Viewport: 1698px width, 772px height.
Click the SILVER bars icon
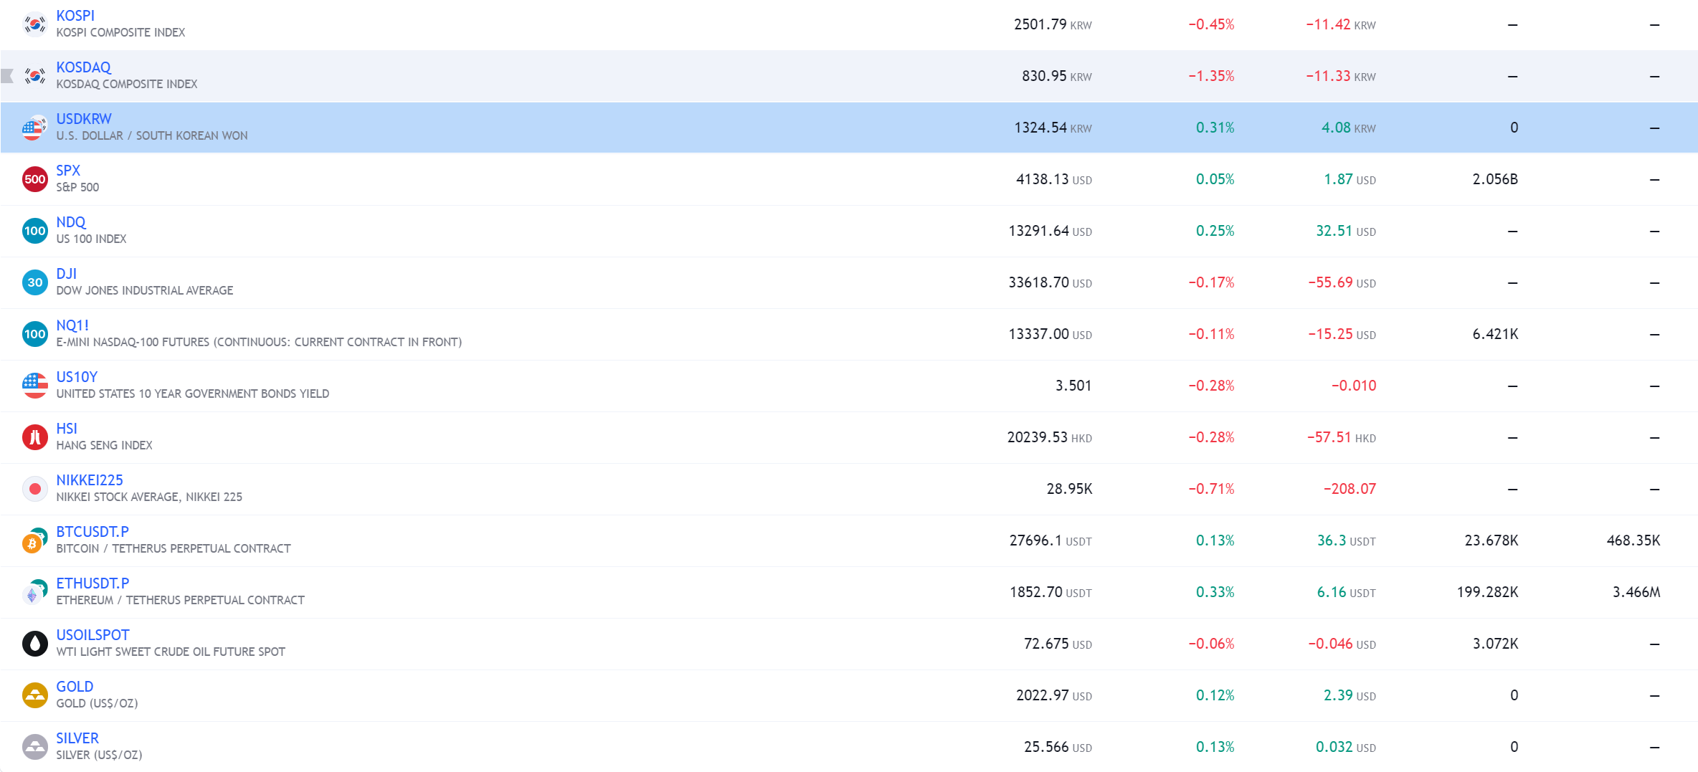tap(34, 747)
